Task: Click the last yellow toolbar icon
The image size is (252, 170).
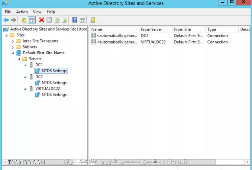Action: 93,20
